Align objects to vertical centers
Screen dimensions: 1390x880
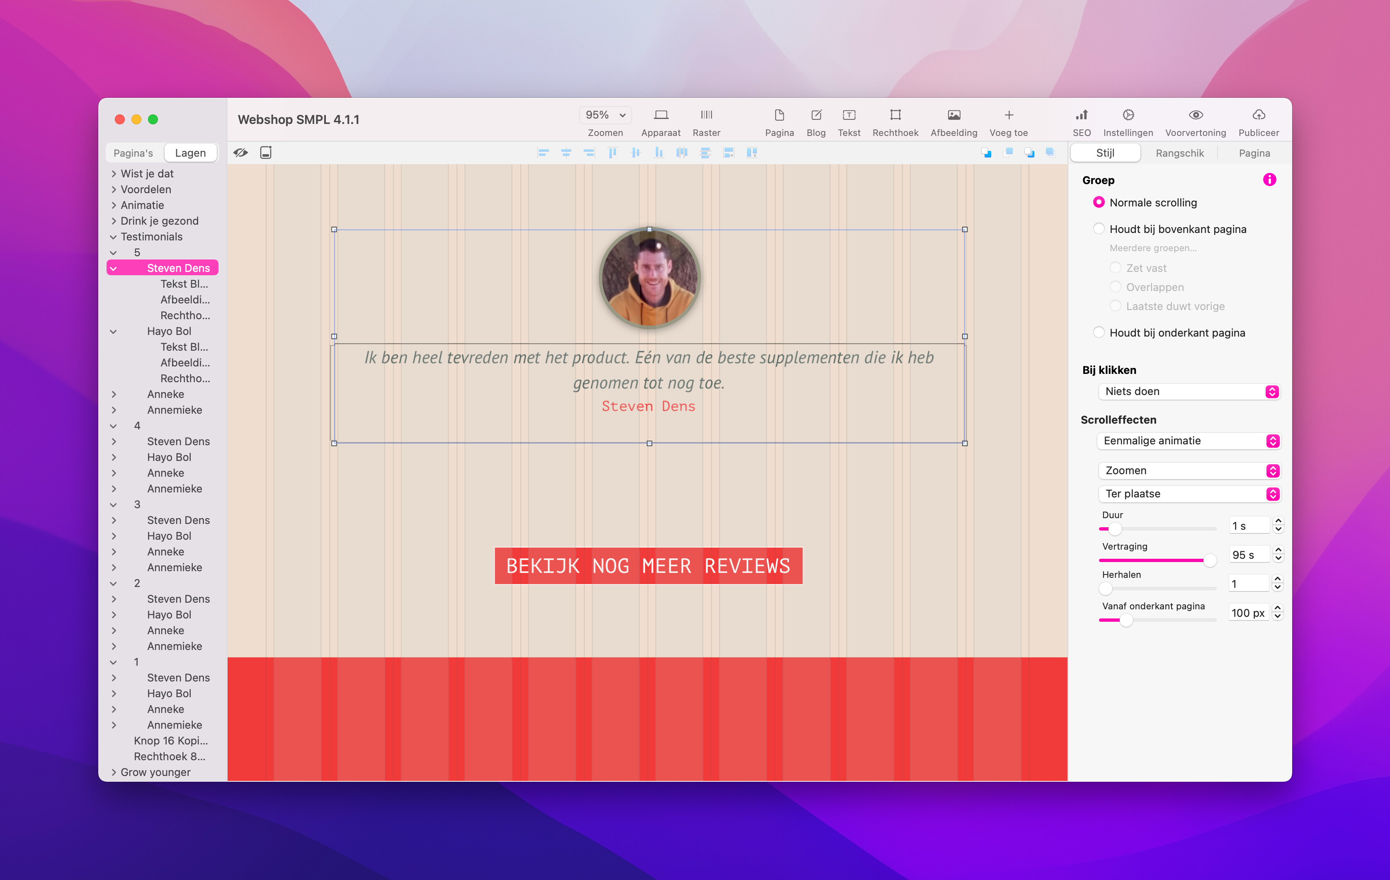[x=636, y=153]
